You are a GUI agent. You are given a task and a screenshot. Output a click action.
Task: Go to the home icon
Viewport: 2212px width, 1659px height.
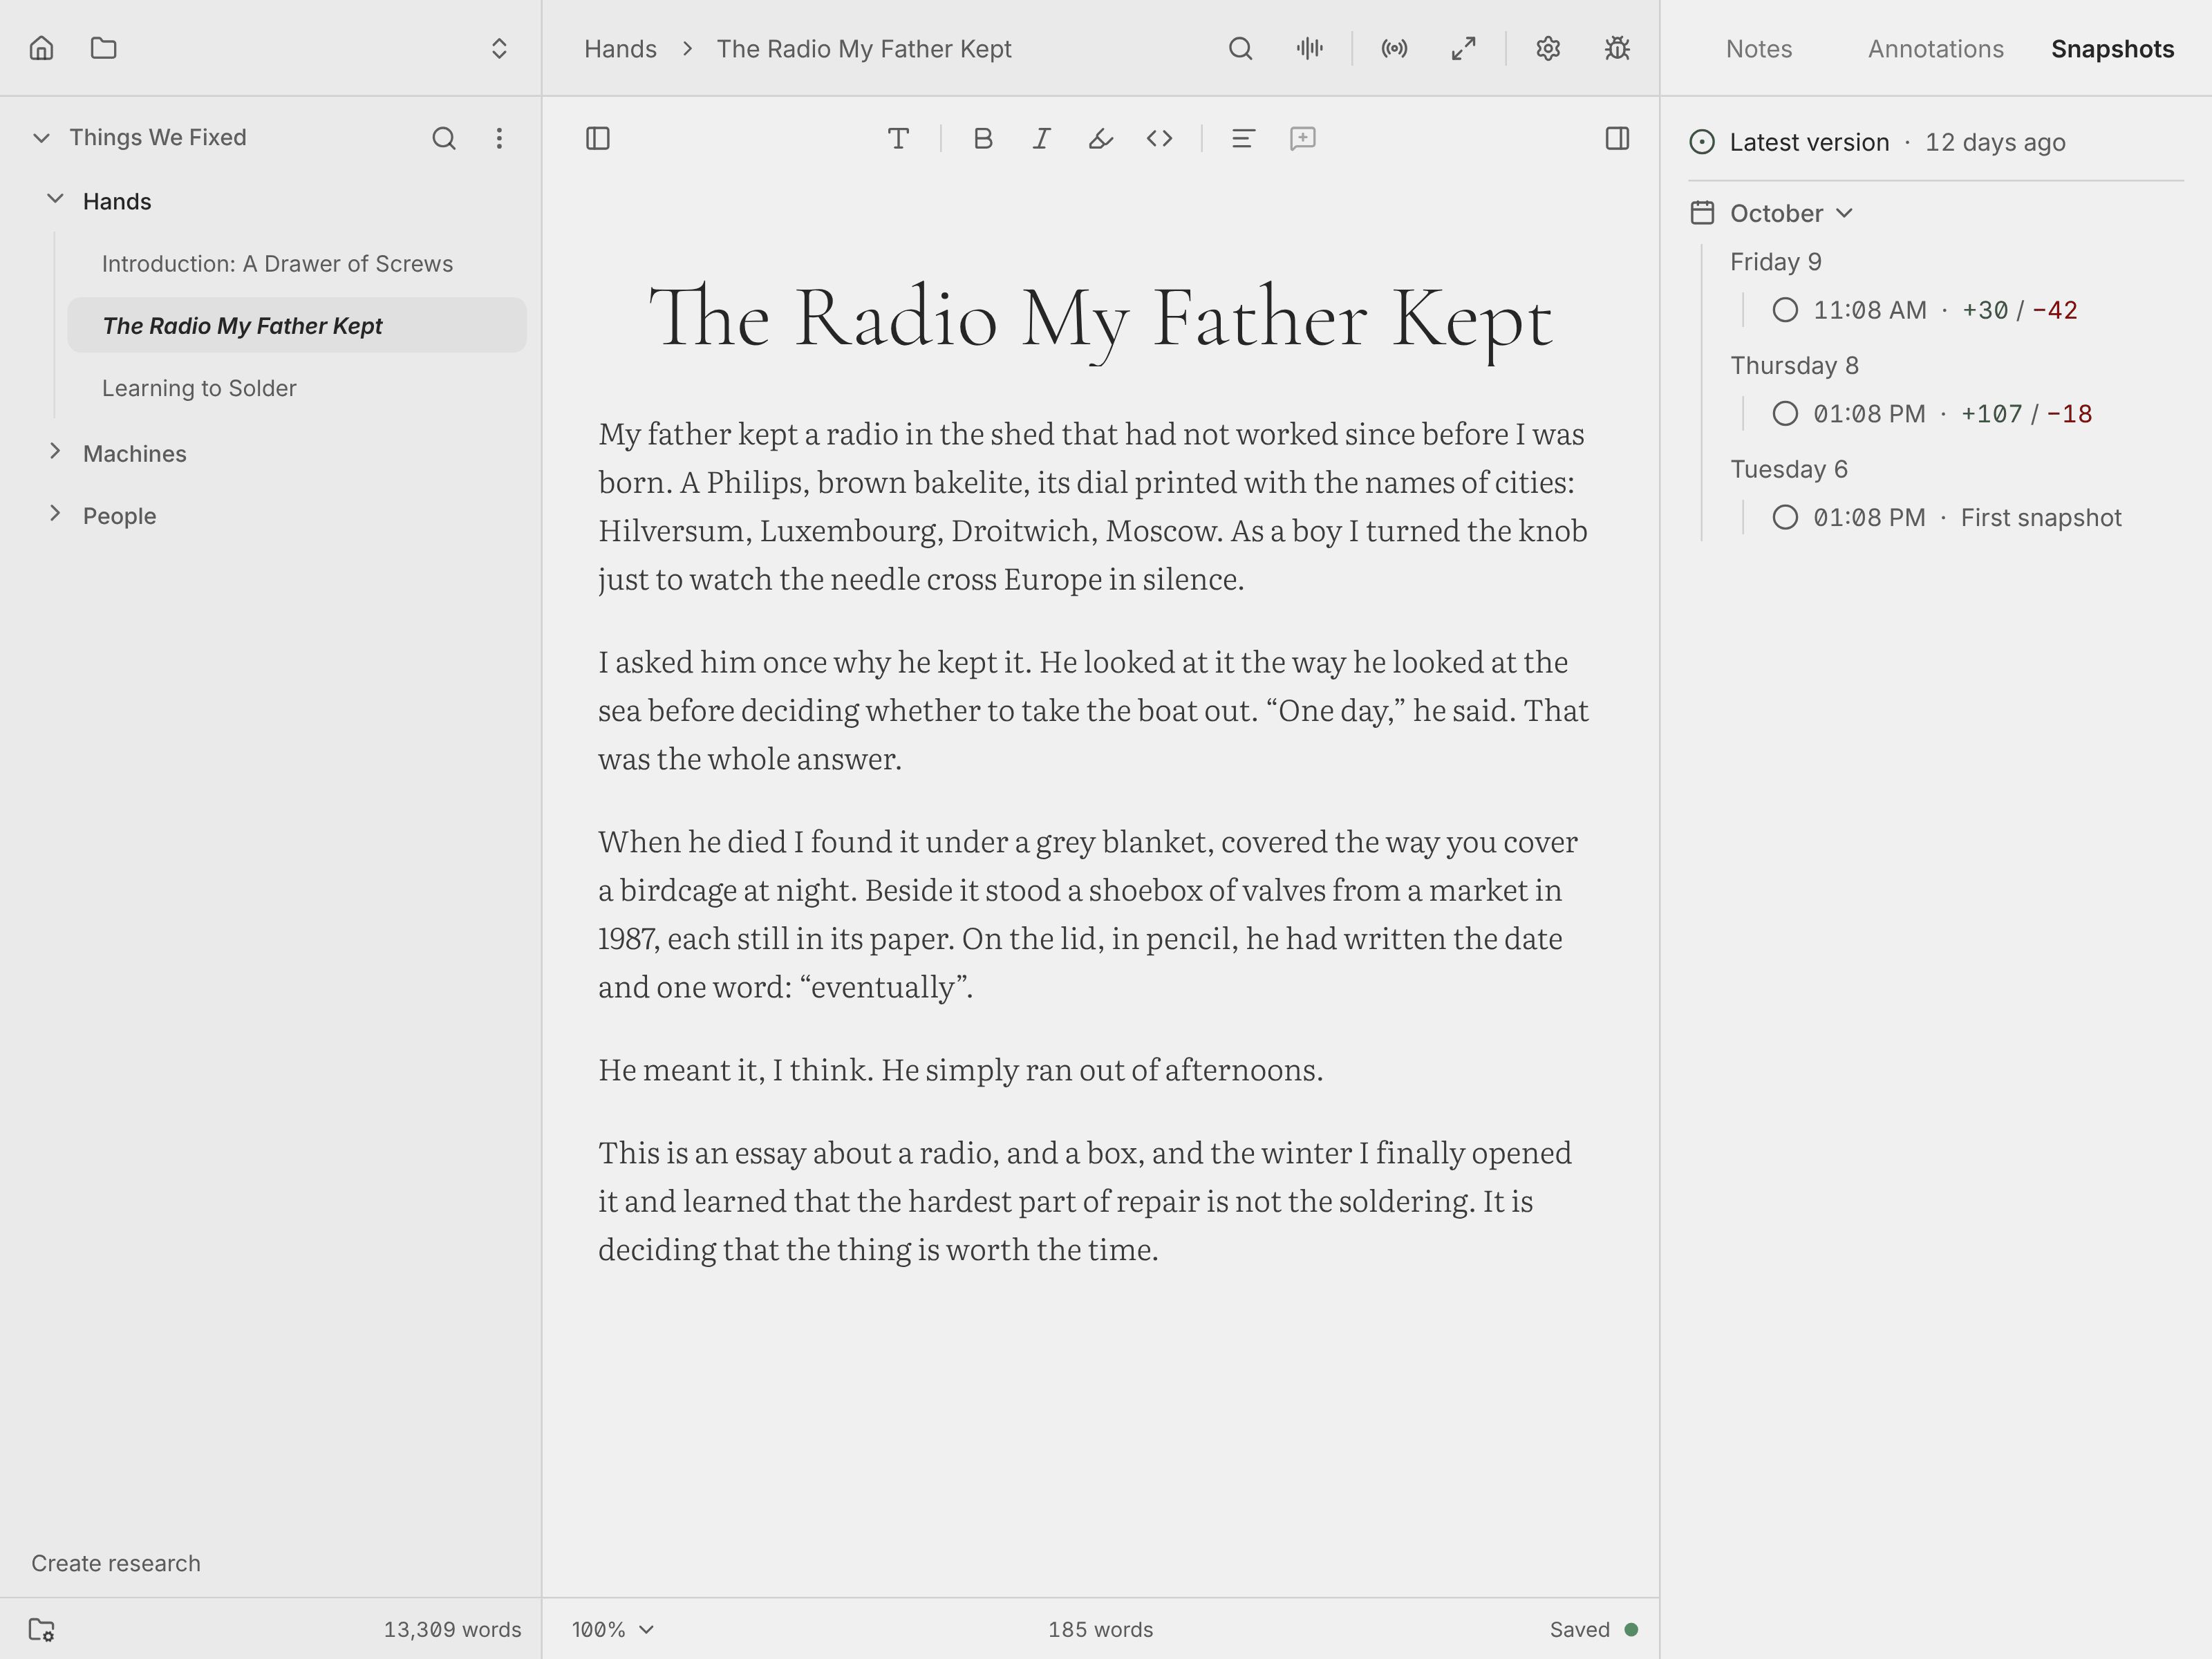(x=41, y=48)
